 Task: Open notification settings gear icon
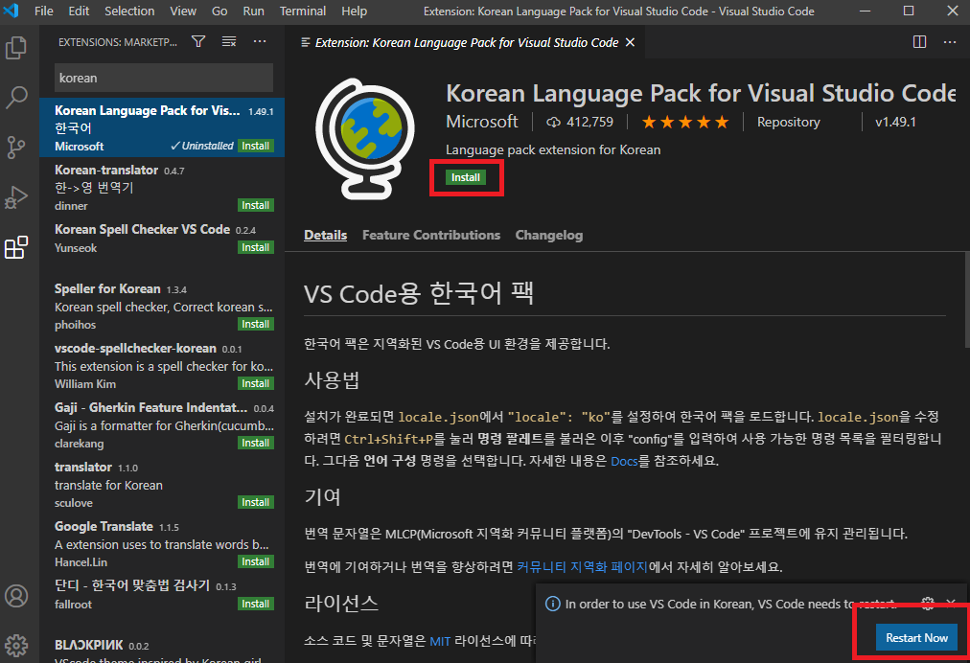[927, 604]
